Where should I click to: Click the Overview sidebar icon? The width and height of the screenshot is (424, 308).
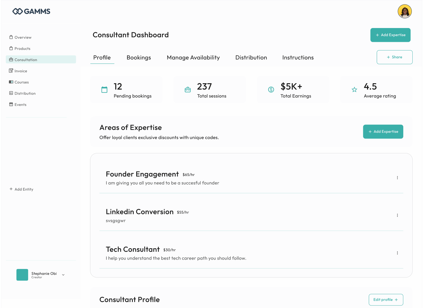coord(11,37)
